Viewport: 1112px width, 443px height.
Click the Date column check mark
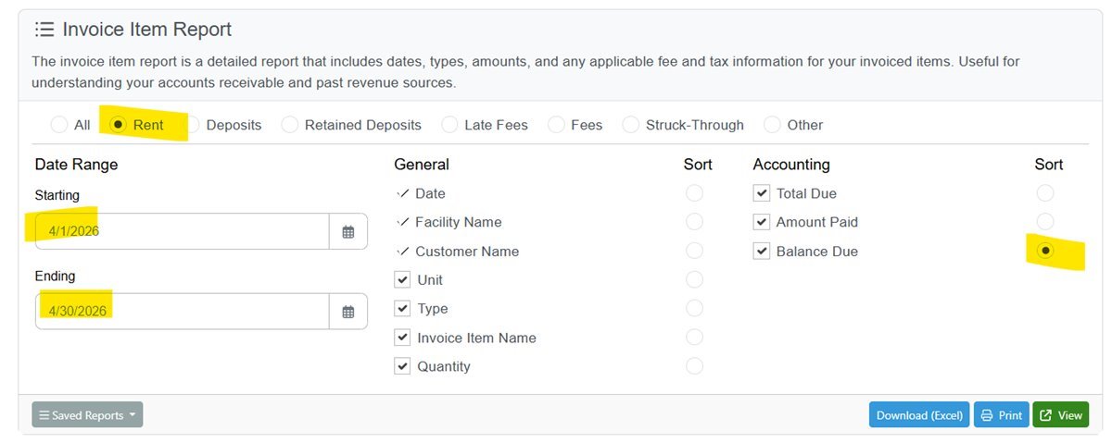402,193
